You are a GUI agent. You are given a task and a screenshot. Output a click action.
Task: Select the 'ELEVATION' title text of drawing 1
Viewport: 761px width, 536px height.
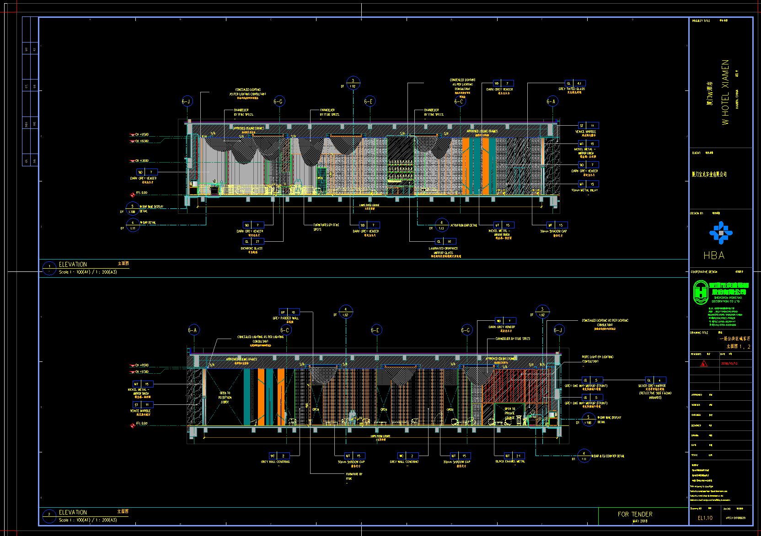[73, 265]
